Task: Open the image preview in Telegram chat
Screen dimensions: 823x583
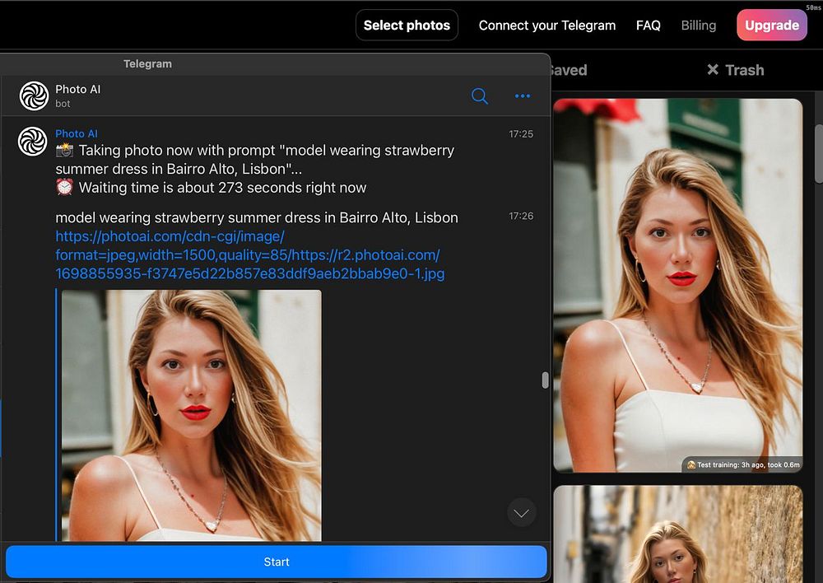Action: tap(191, 414)
